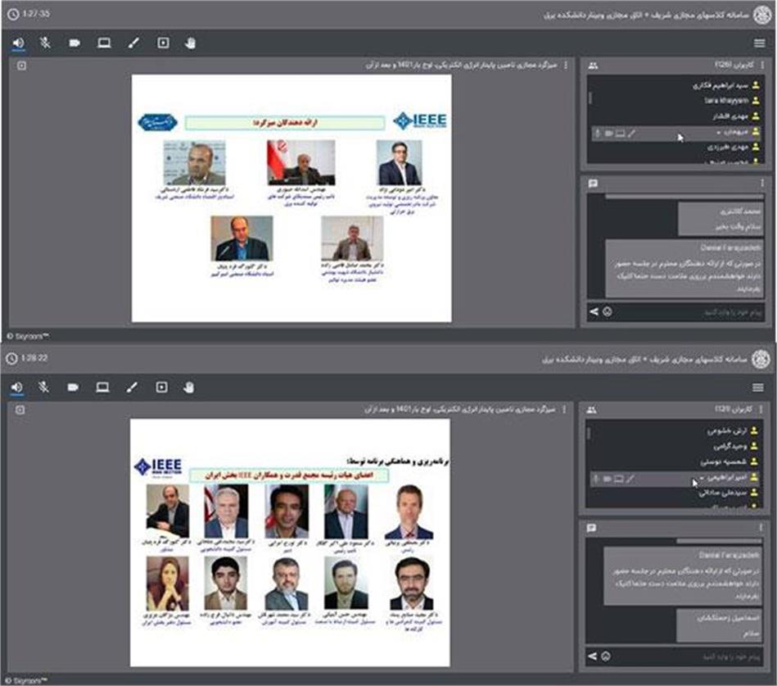Click the emoji icon under Mohammad's greeting message
The width and height of the screenshot is (777, 686).
[608, 312]
